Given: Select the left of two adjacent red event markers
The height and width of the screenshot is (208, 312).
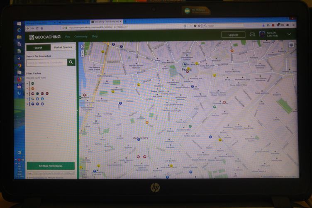Looking at the screenshot, I should coord(138,157).
